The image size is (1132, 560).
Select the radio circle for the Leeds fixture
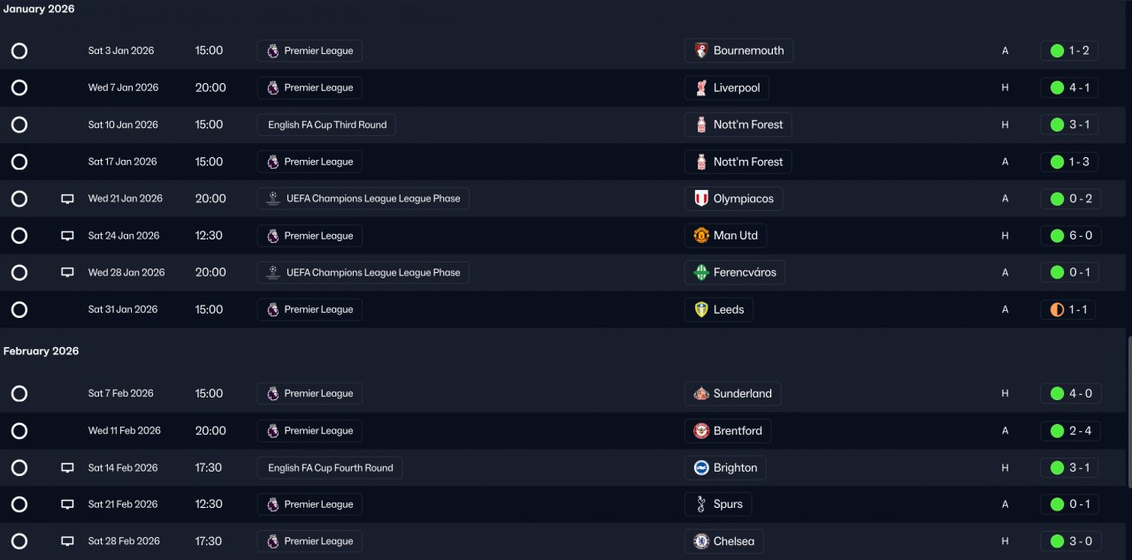pos(19,310)
